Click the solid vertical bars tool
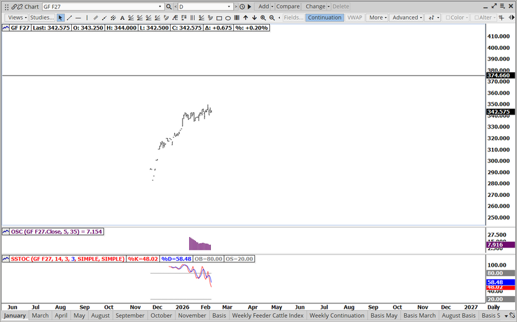 tap(237, 18)
